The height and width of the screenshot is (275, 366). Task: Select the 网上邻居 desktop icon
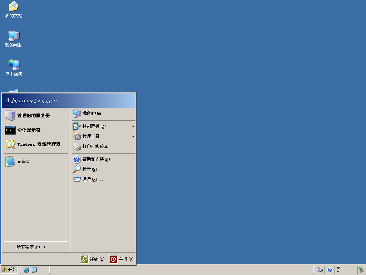tap(14, 68)
